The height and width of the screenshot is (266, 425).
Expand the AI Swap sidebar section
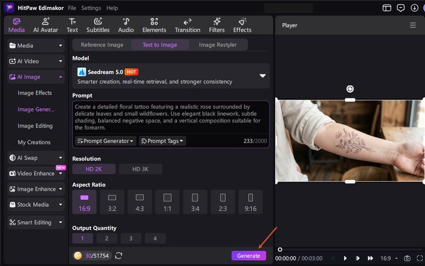[x=36, y=158]
